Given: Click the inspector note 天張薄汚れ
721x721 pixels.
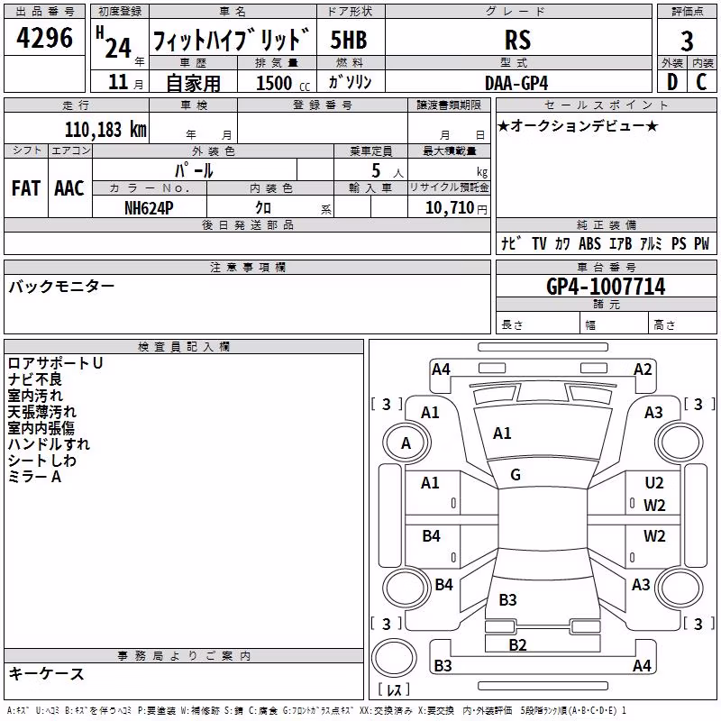Looking at the screenshot, I should (x=41, y=412).
